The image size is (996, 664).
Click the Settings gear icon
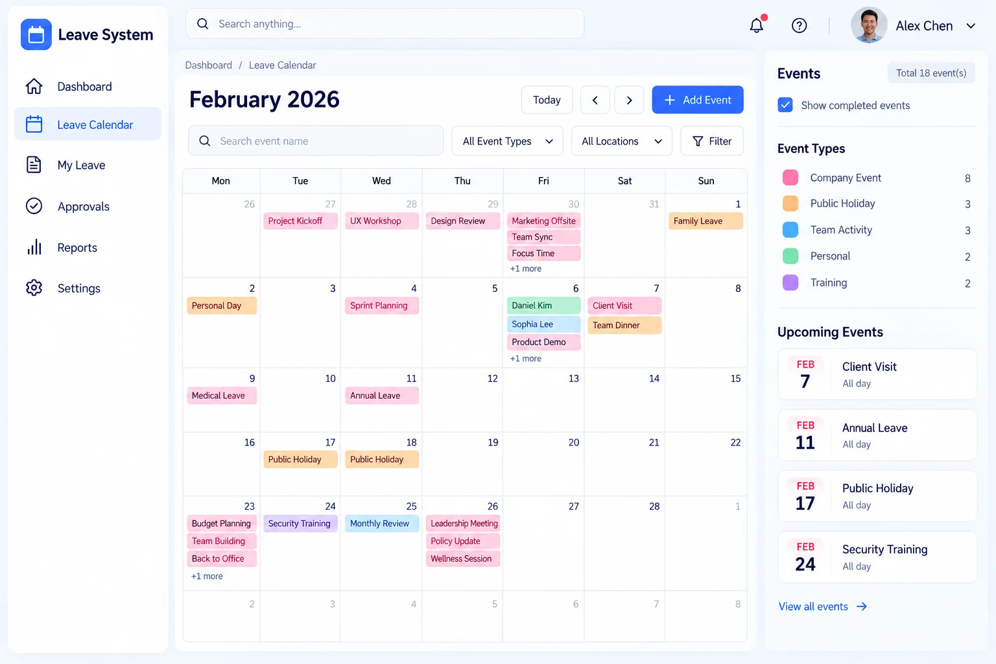click(34, 288)
